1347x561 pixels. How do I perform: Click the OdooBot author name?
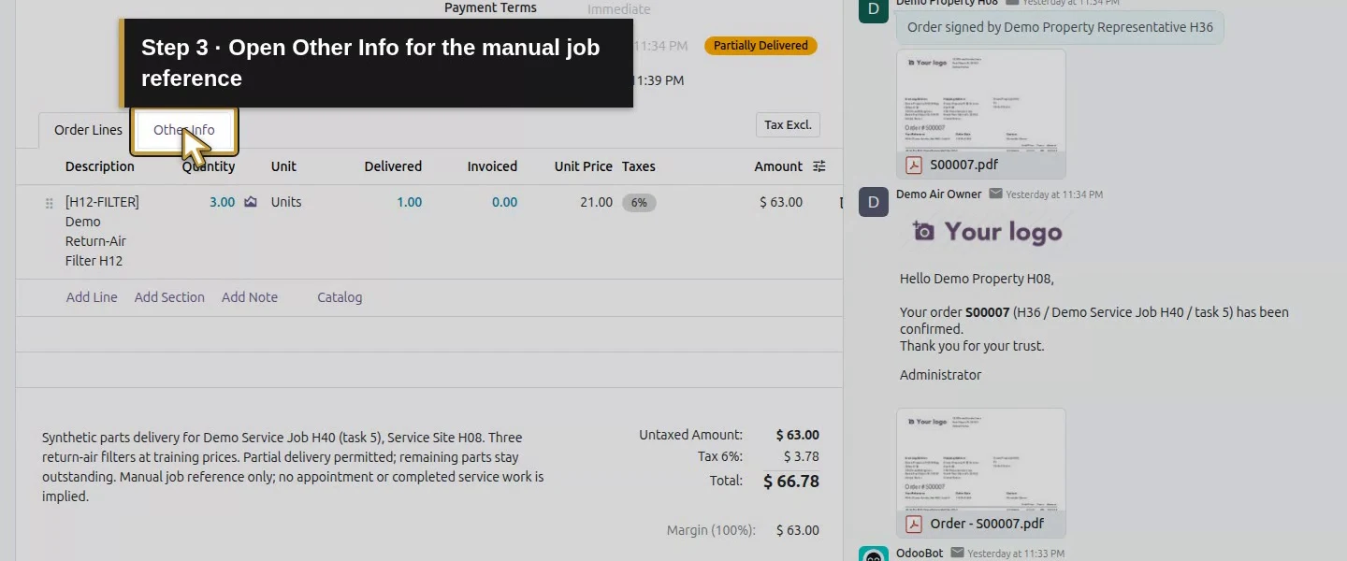pos(920,554)
